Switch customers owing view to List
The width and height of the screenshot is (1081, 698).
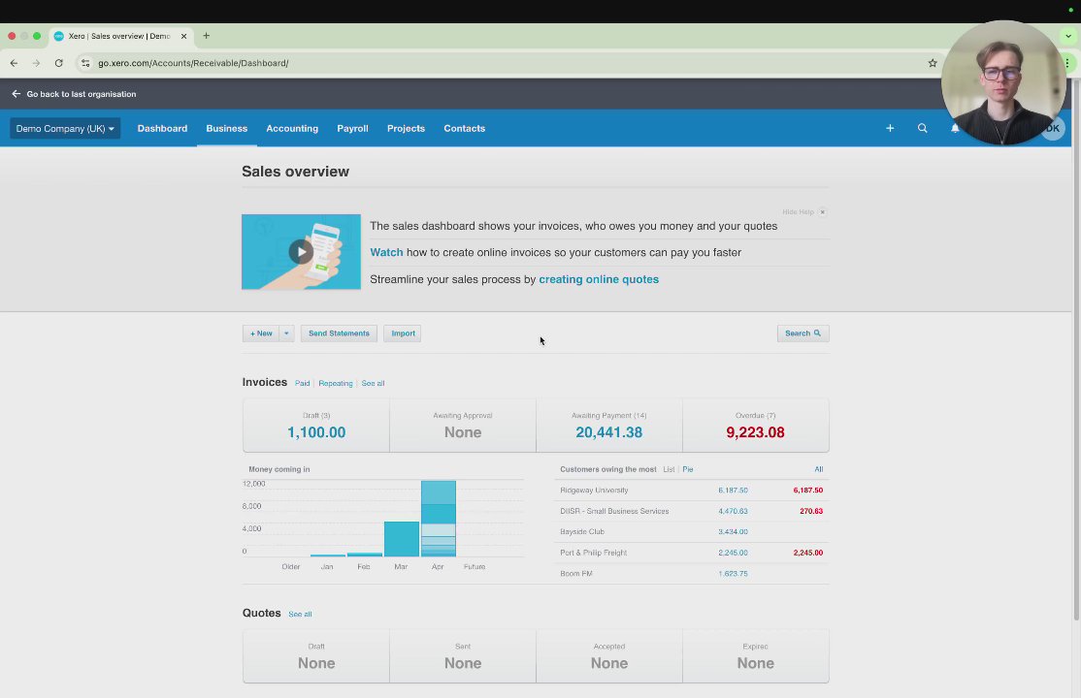pos(669,469)
